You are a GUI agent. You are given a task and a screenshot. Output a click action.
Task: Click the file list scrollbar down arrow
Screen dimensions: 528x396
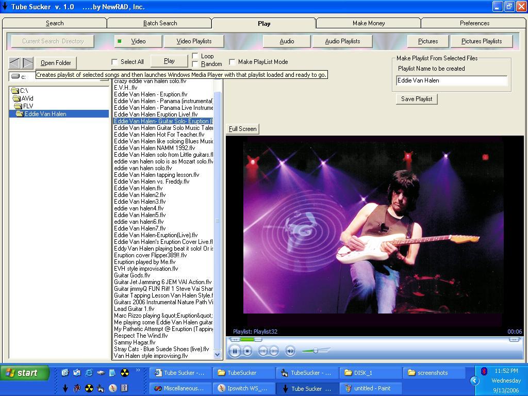[x=217, y=354]
